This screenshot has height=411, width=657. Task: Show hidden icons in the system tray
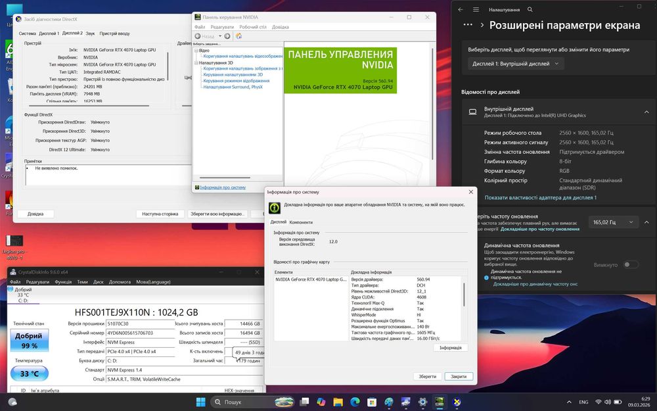[568, 402]
